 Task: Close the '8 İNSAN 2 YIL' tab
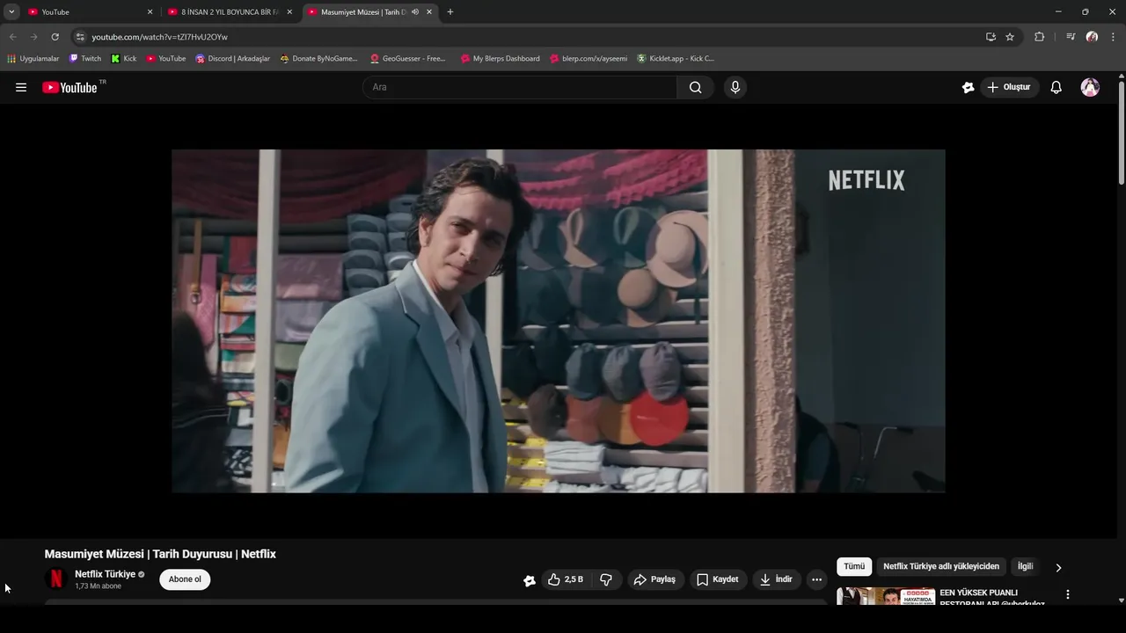[x=289, y=11]
